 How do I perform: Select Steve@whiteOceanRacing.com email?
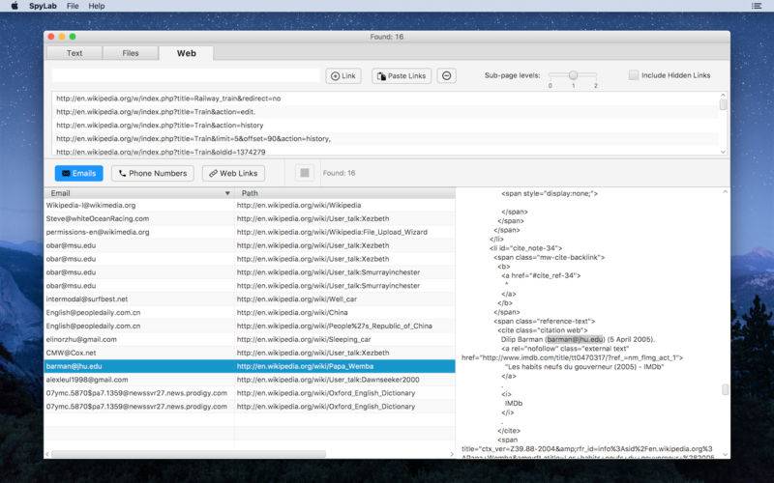[x=98, y=218]
